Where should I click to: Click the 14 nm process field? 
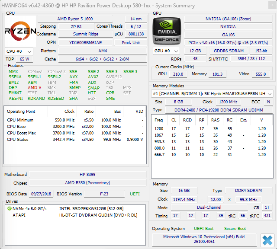(136, 19)
